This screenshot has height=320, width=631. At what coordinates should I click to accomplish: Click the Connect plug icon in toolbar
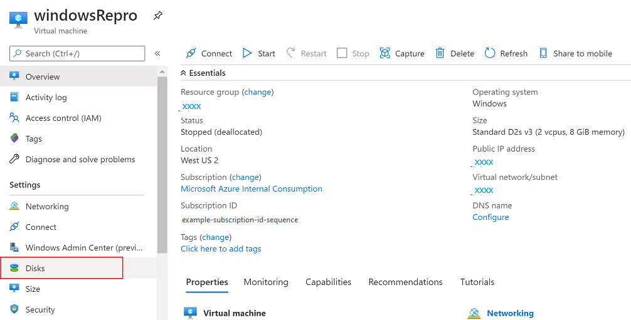coord(191,53)
